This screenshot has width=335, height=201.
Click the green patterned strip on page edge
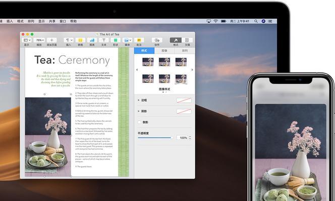124,112
